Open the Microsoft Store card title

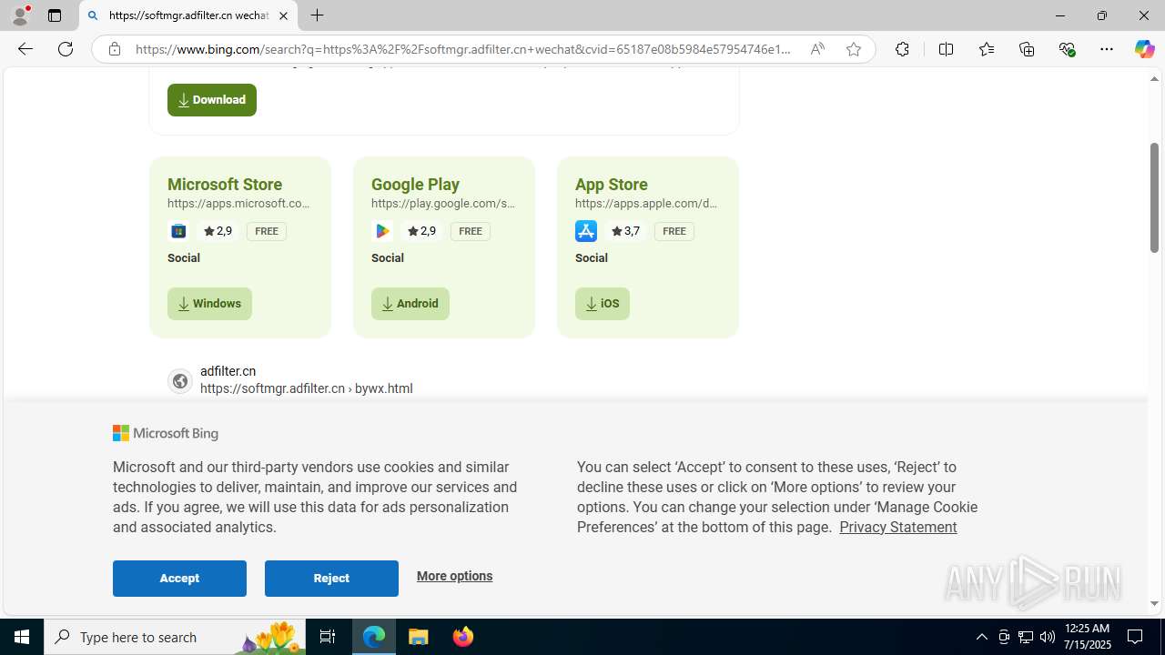[x=225, y=184]
